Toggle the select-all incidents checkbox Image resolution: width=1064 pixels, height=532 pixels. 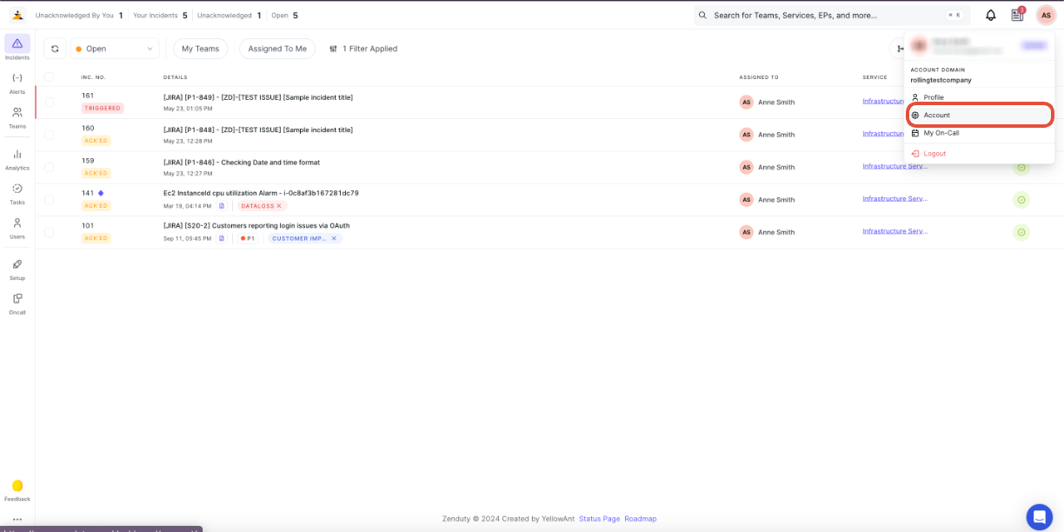pos(50,76)
